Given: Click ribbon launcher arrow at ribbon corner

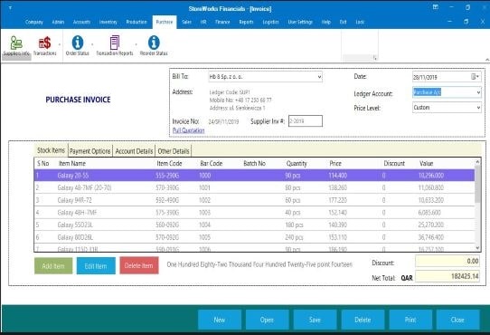Looking at the screenshot, I should pyautogui.click(x=374, y=58).
